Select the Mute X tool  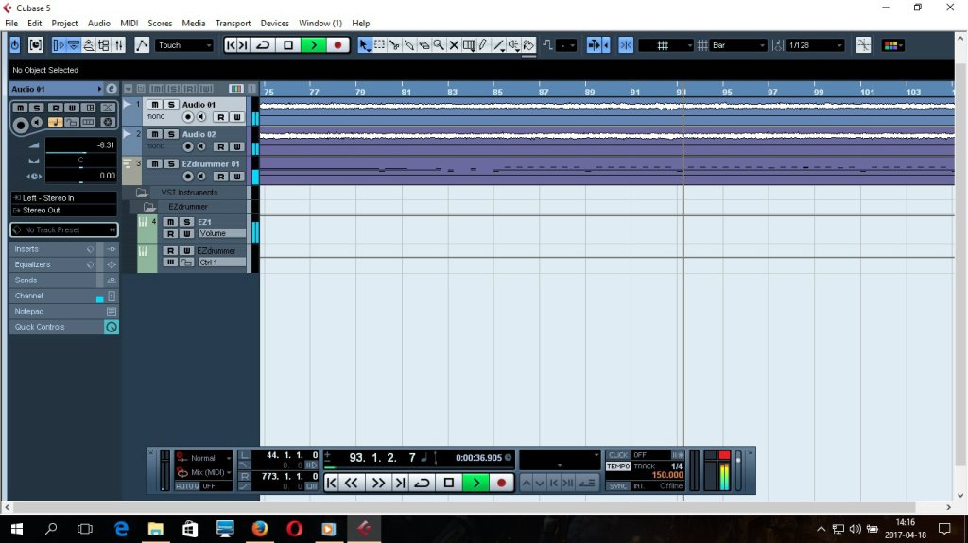(454, 45)
